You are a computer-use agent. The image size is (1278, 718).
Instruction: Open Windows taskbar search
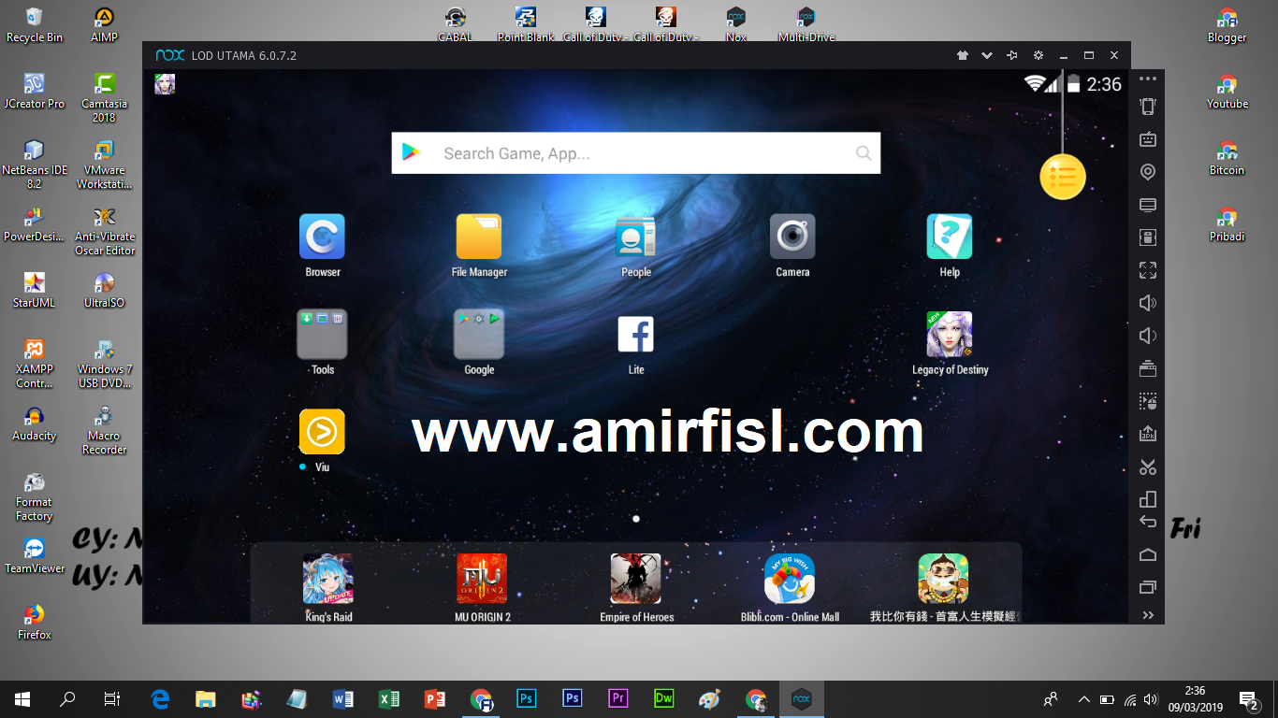tap(67, 699)
